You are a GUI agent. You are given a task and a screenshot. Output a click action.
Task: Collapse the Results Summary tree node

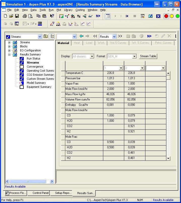click(9, 54)
